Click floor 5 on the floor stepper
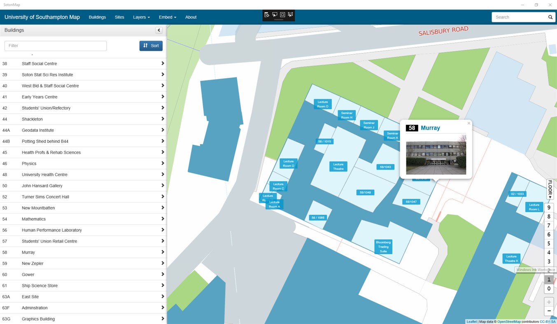The height and width of the screenshot is (324, 557). click(548, 243)
